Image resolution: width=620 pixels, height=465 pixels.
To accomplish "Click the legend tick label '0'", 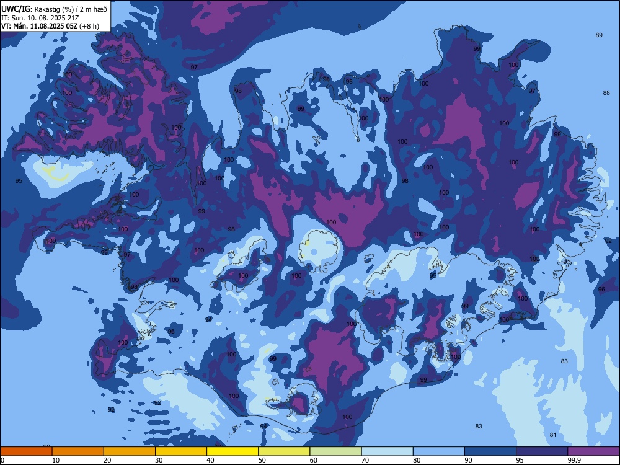I will click(x=2, y=460).
